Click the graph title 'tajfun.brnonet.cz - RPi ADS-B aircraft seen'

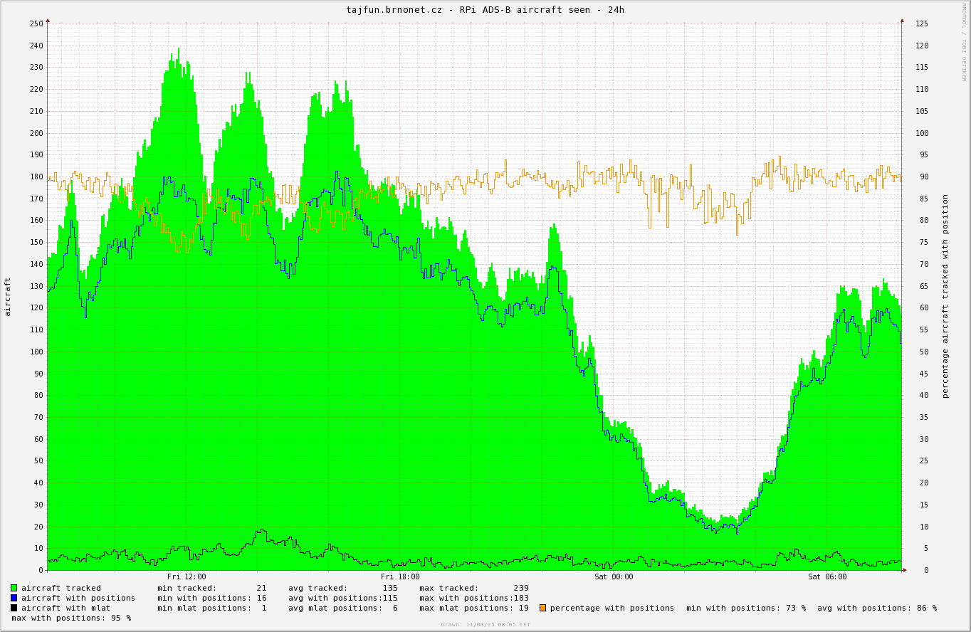(485, 10)
